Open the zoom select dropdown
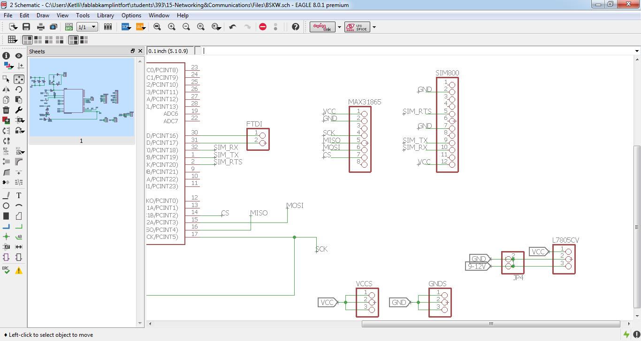Image resolution: width=641 pixels, height=341 pixels. click(x=217, y=27)
